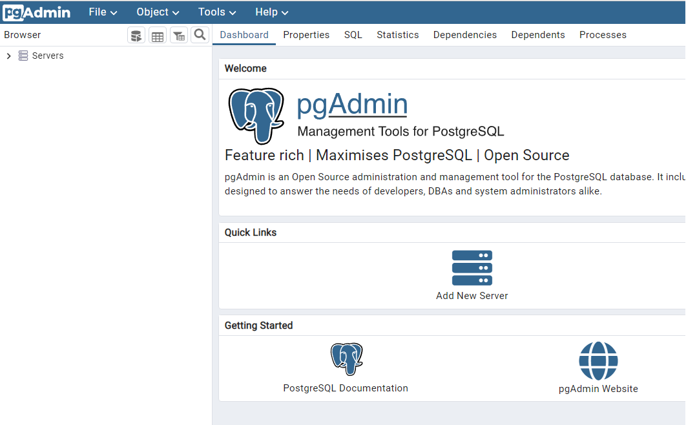Click the Welcome section heading
This screenshot has height=425, width=686.
(245, 68)
